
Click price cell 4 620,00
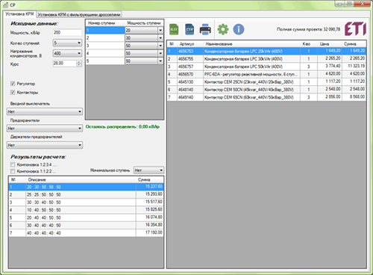[330, 74]
